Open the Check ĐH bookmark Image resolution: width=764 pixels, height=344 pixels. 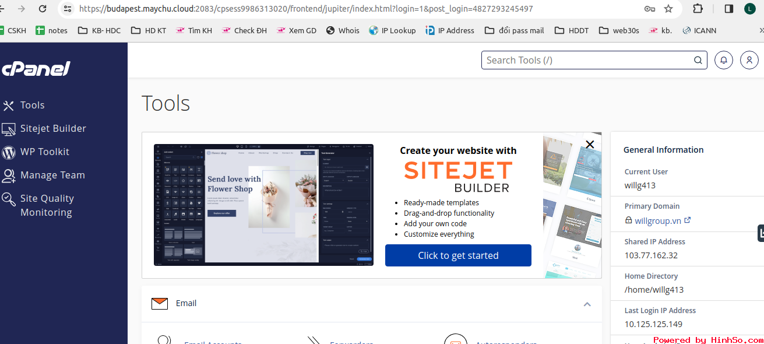point(244,30)
